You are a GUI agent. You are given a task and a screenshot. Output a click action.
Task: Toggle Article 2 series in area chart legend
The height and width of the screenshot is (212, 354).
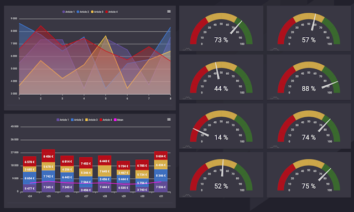click(x=83, y=12)
